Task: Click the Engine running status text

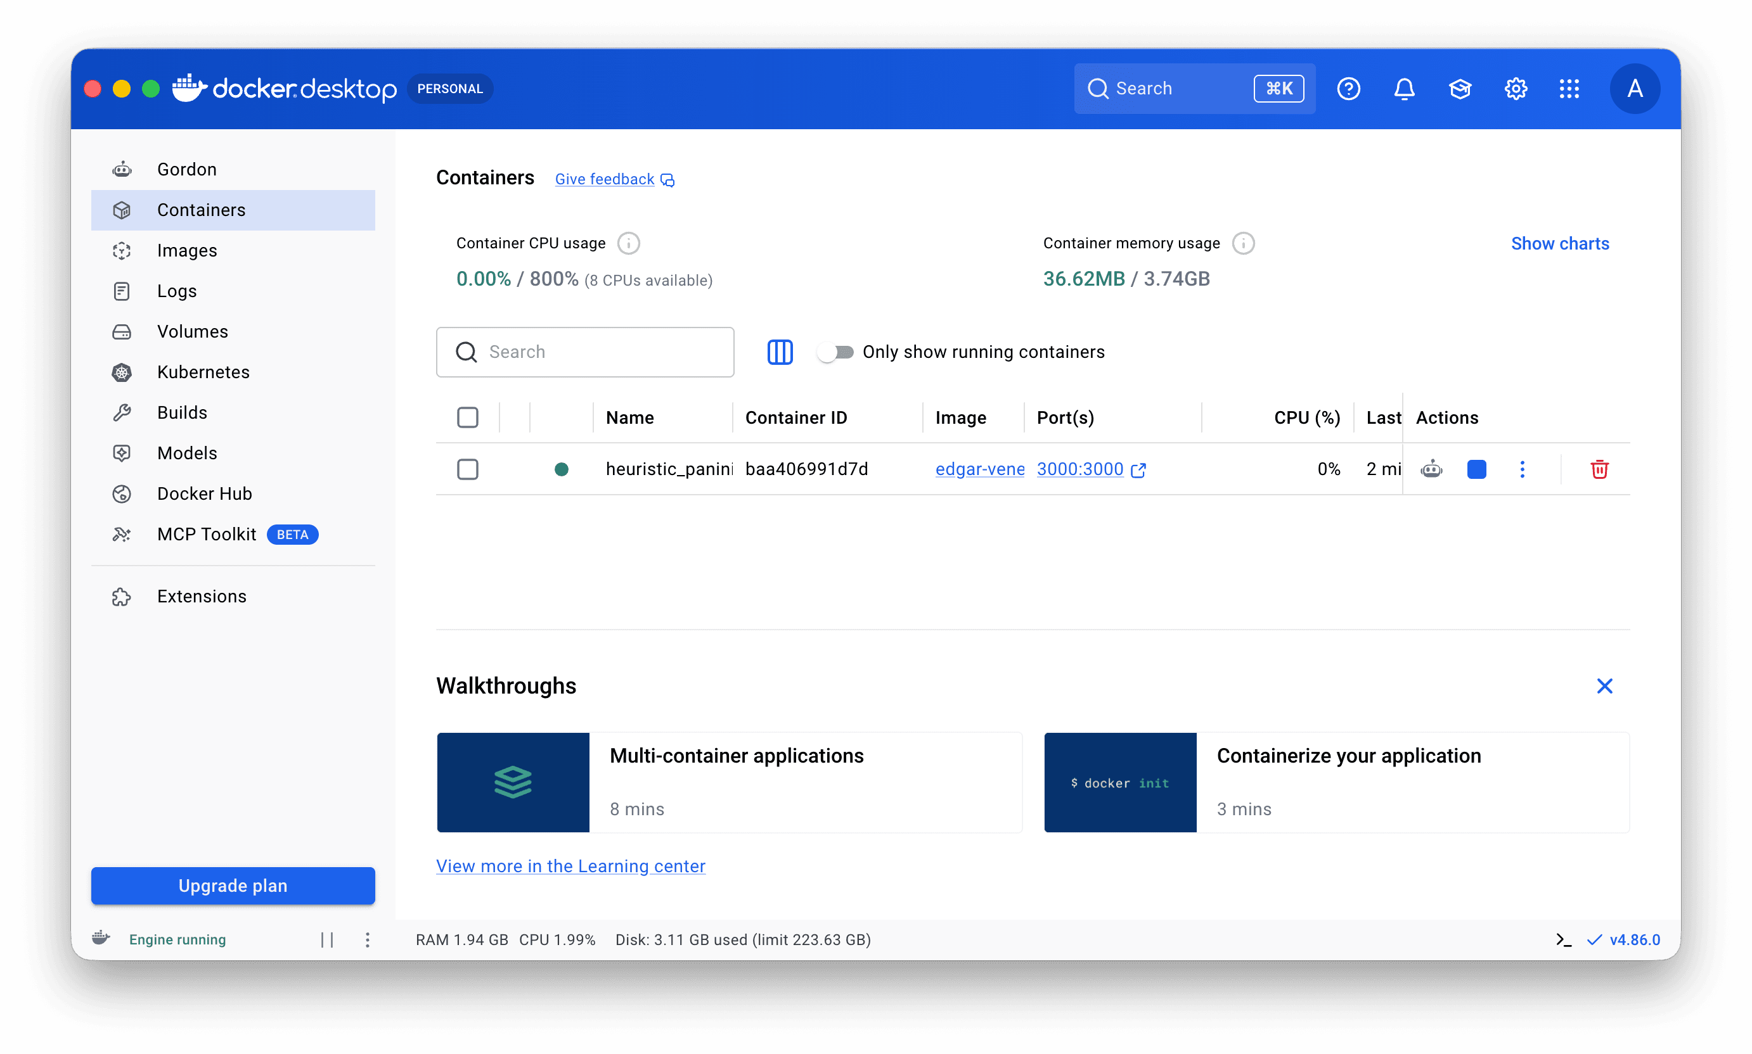Action: tap(177, 939)
